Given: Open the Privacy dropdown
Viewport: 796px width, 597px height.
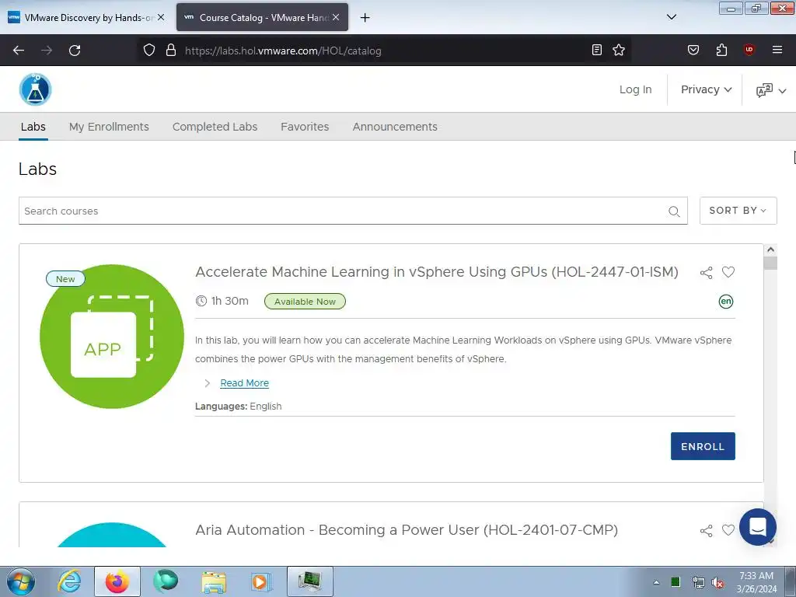Looking at the screenshot, I should click(706, 89).
